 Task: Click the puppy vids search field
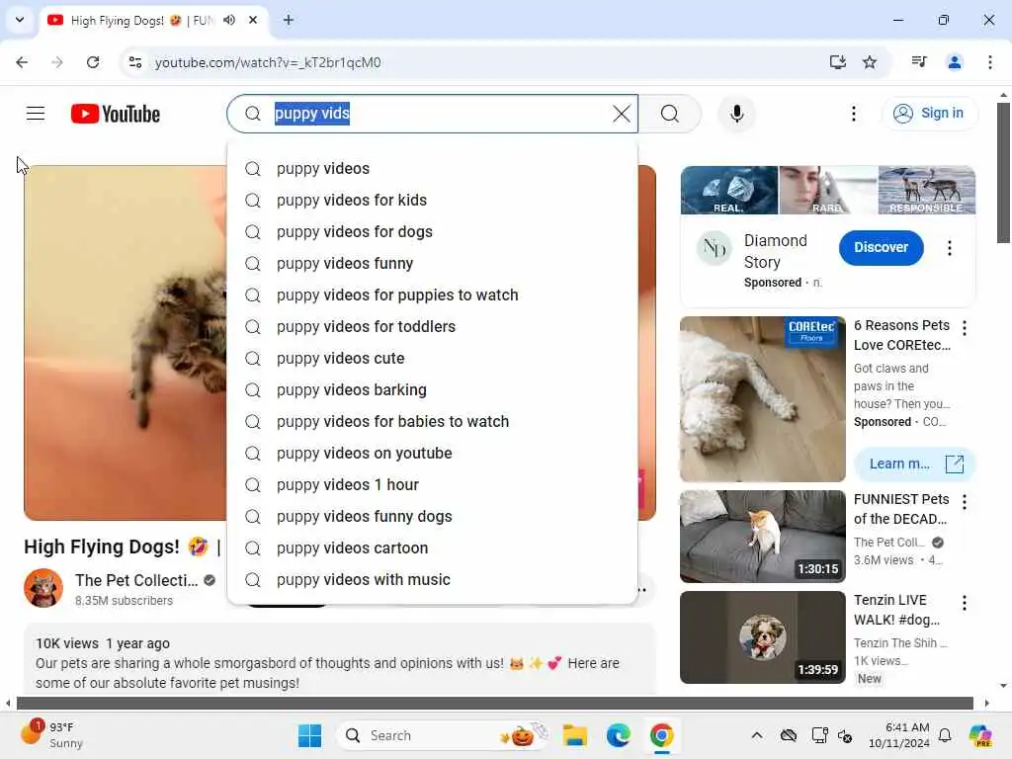pos(432,114)
